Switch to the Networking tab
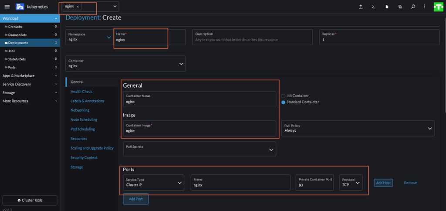This screenshot has height=211, width=446. tap(80, 110)
